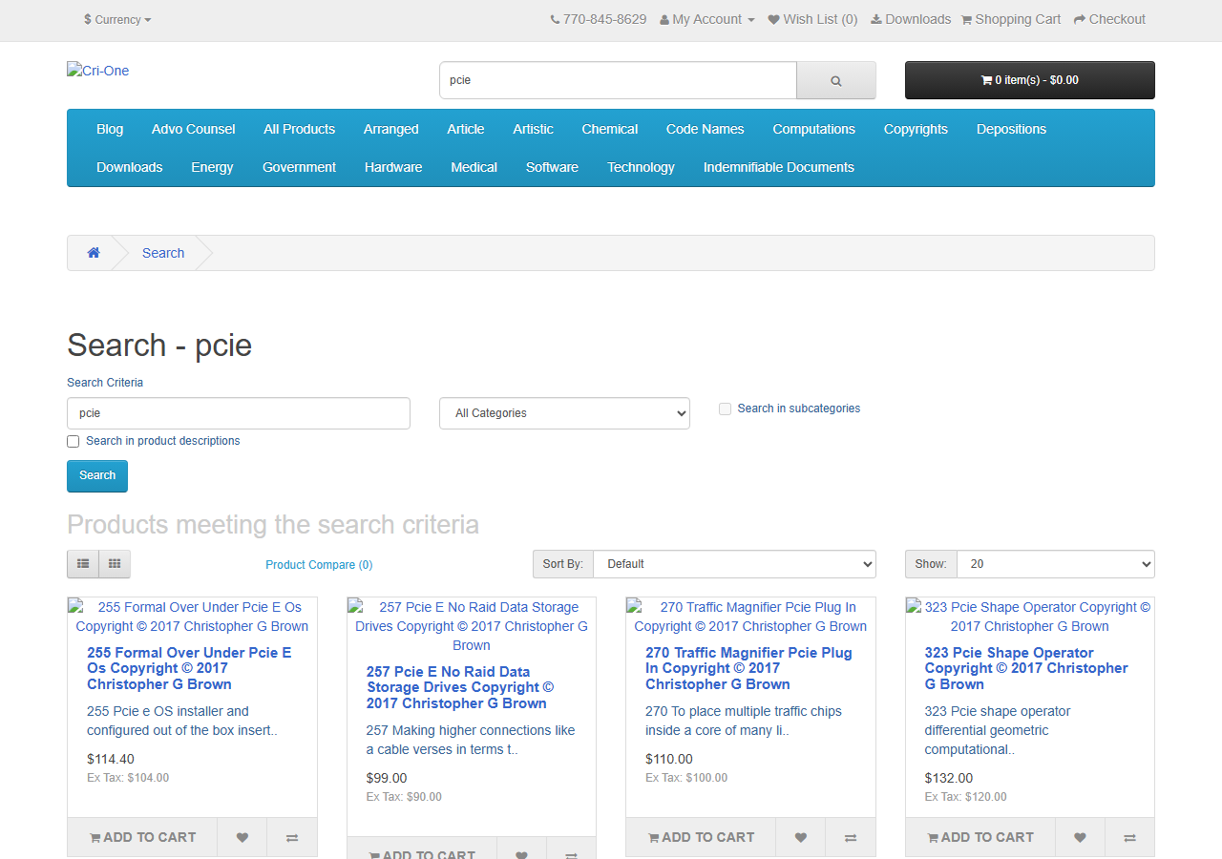Open the Depositions category

[x=1011, y=129]
